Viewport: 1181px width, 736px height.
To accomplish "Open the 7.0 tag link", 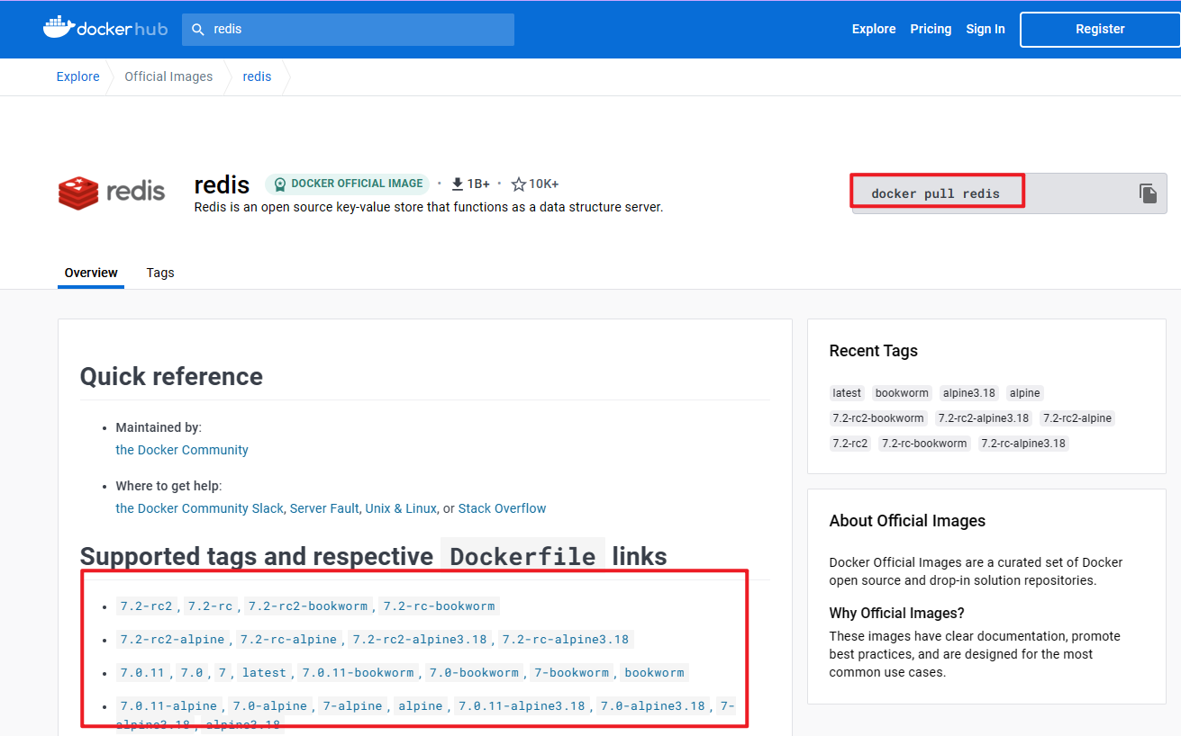I will (x=191, y=673).
